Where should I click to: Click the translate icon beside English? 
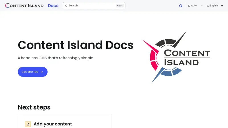click(207, 6)
